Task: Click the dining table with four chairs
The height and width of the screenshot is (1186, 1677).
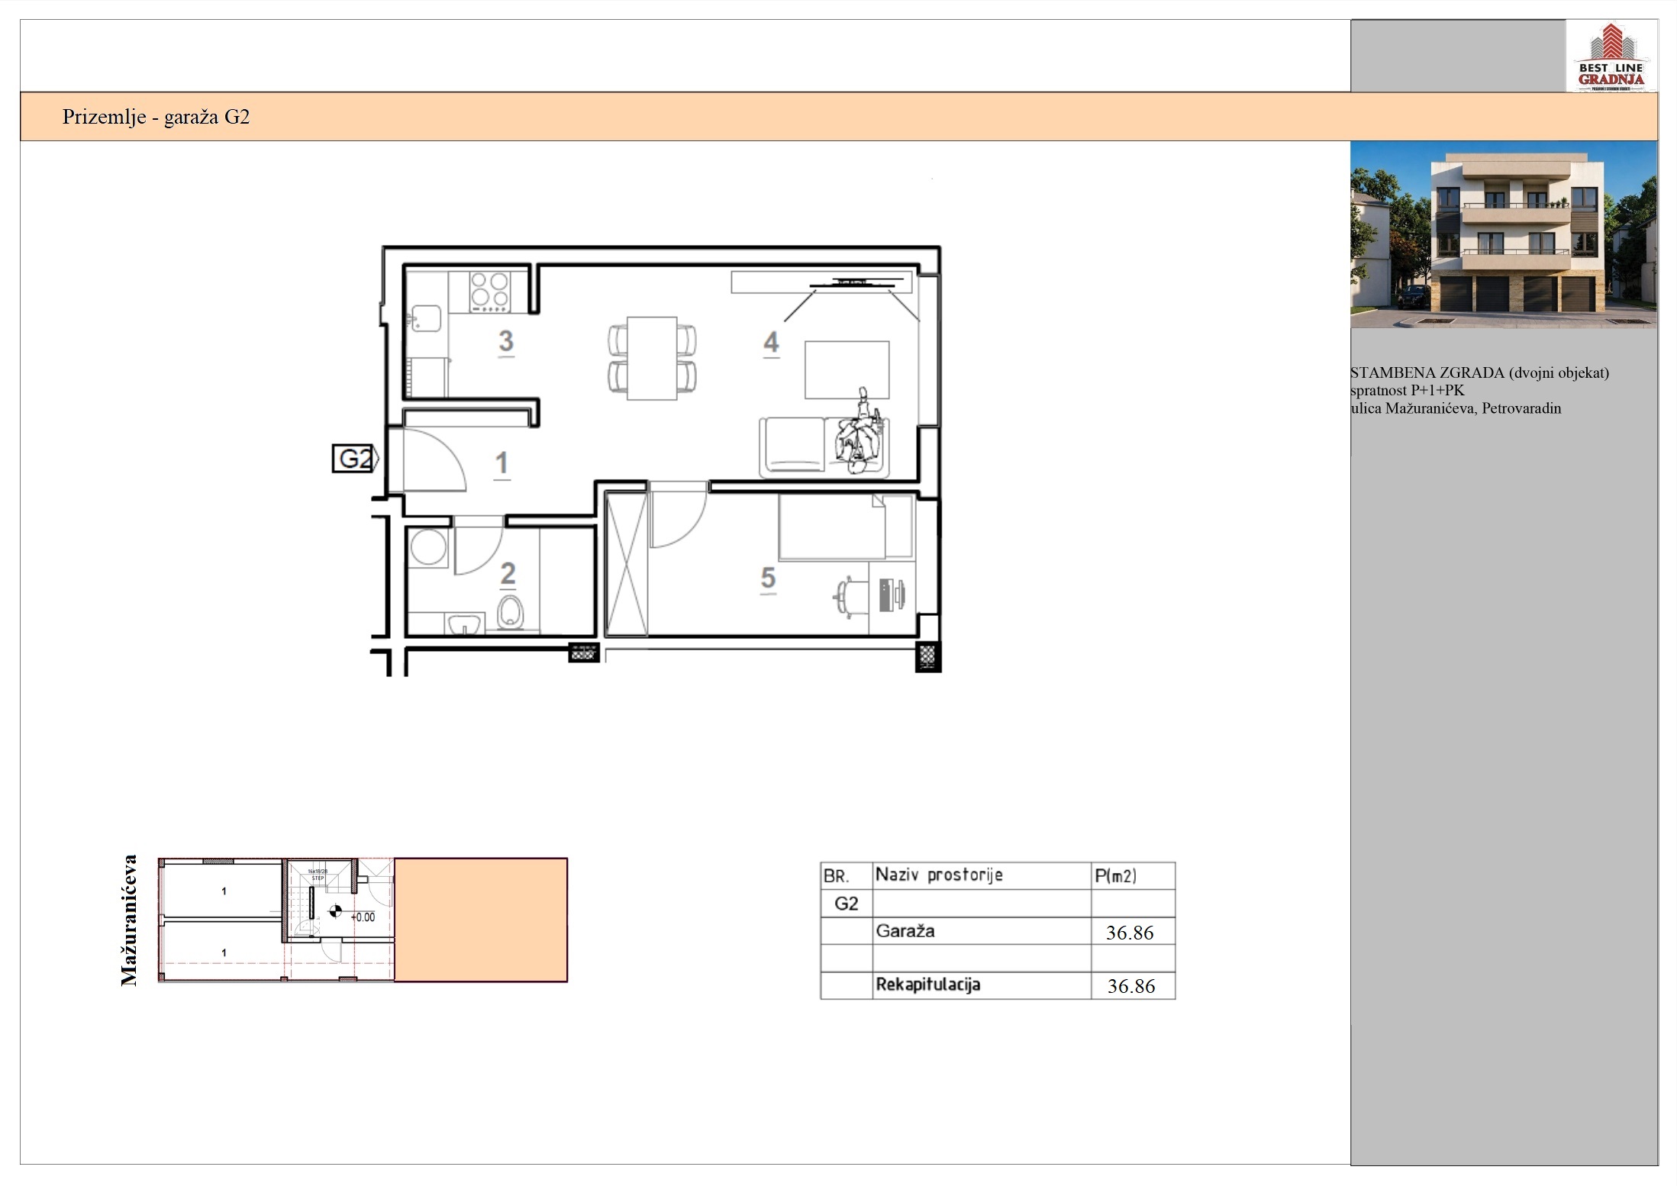Action: [652, 358]
